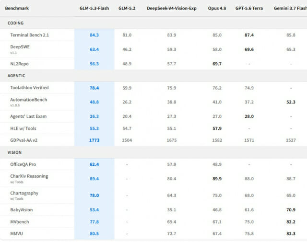Click the Toolathlon Verified row label
This screenshot has height=242, width=307.
coord(29,88)
